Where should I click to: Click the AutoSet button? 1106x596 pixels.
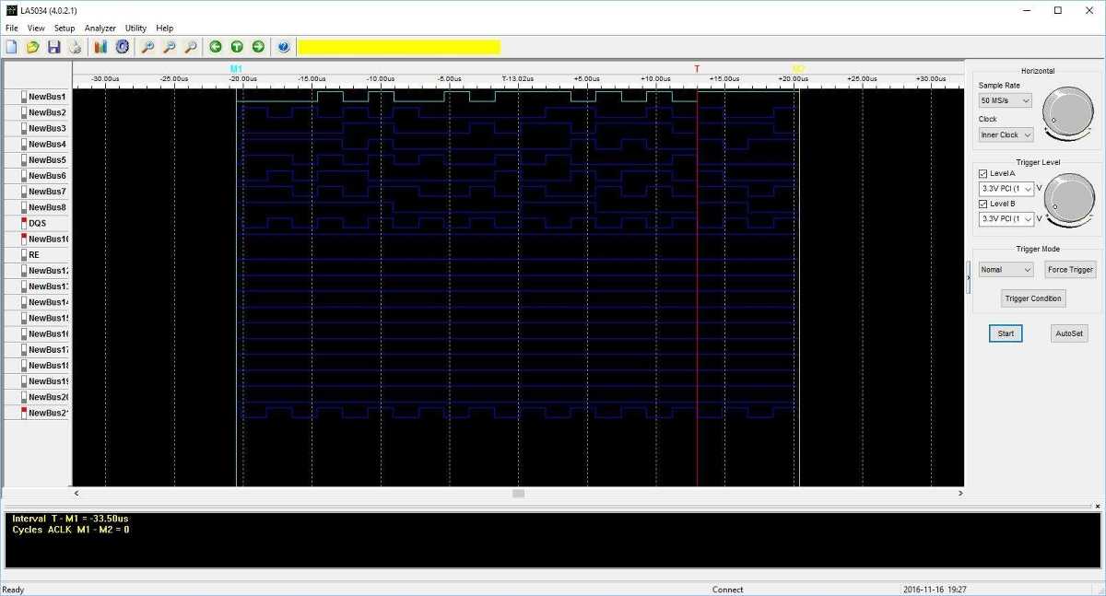click(x=1069, y=333)
